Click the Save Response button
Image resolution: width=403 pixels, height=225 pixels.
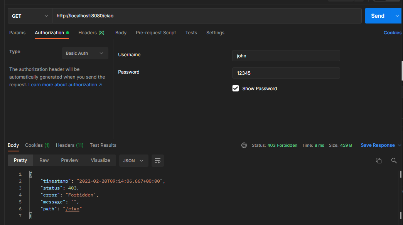[x=378, y=145]
